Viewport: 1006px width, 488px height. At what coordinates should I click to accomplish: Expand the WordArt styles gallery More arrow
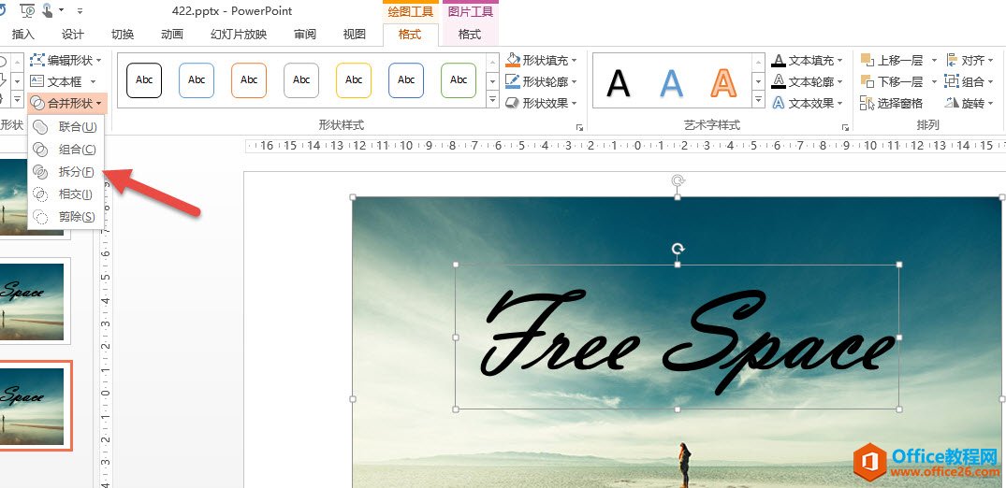pyautogui.click(x=758, y=99)
